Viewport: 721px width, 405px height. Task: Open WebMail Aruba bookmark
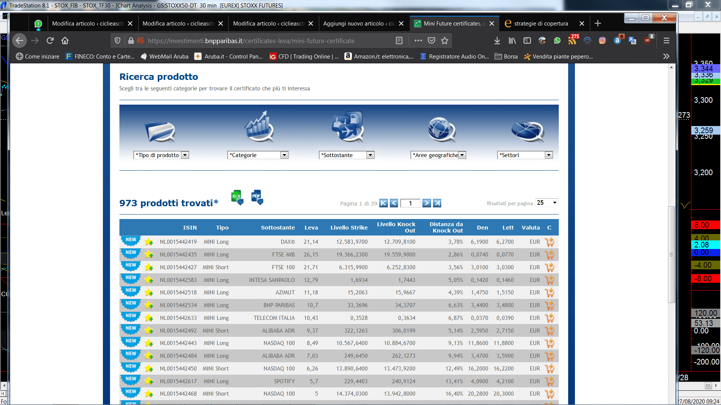pyautogui.click(x=164, y=57)
